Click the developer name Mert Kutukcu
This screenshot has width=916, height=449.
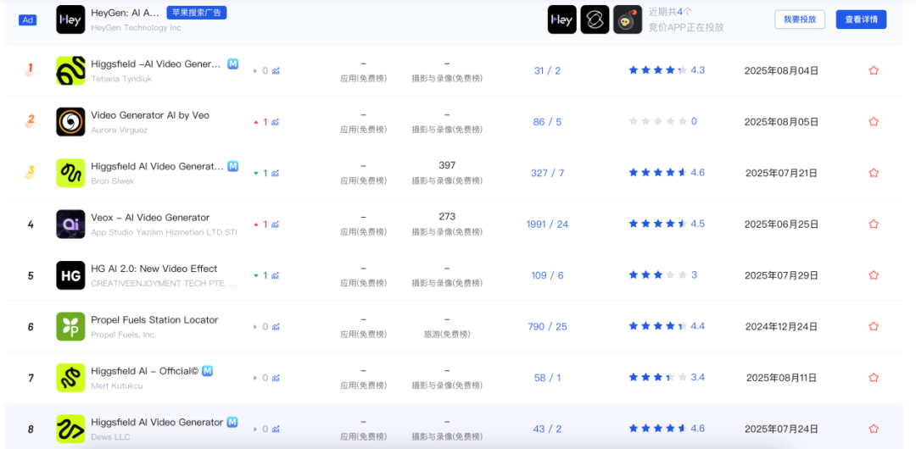tap(117, 386)
